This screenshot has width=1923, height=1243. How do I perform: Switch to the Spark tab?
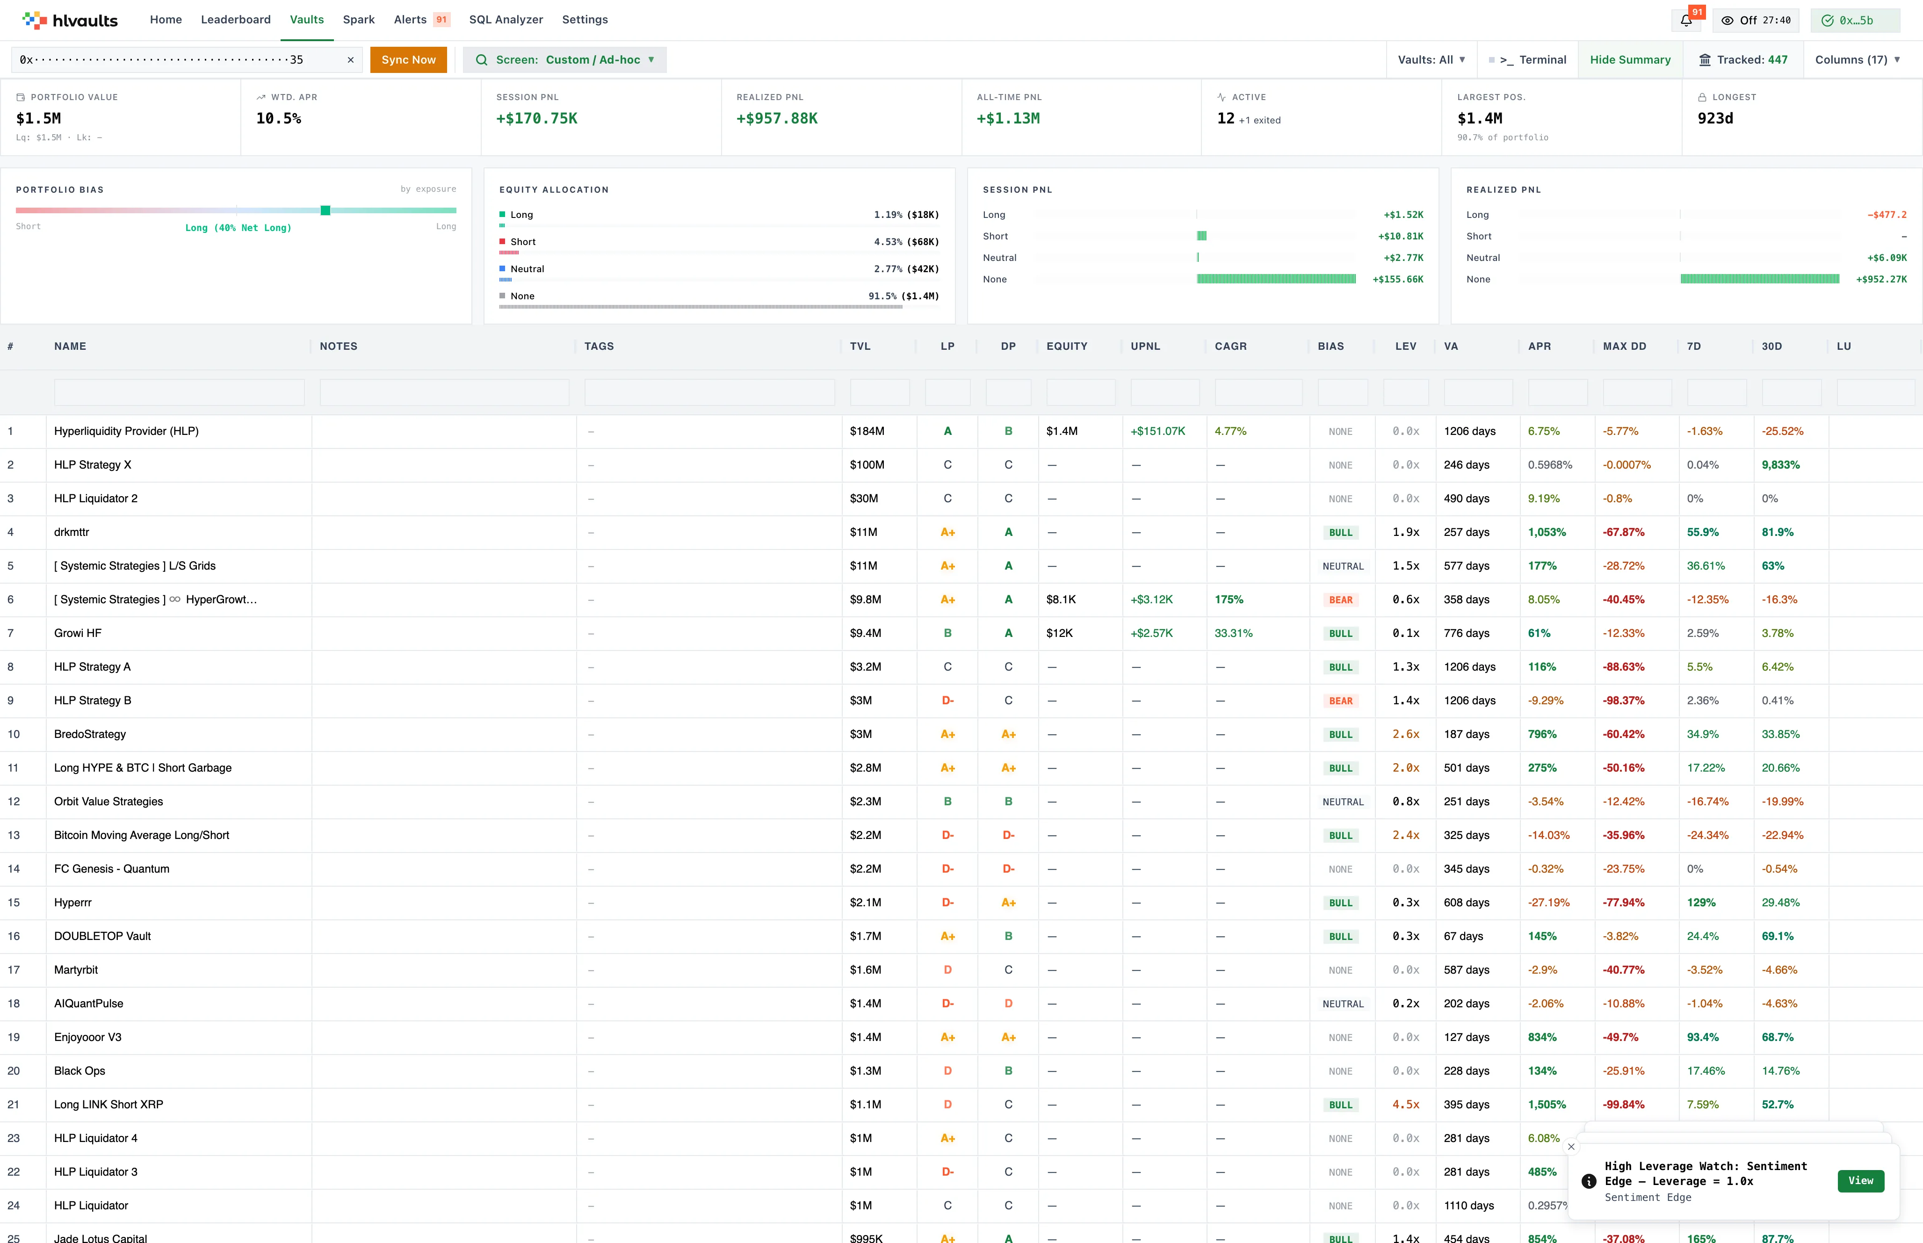point(358,19)
